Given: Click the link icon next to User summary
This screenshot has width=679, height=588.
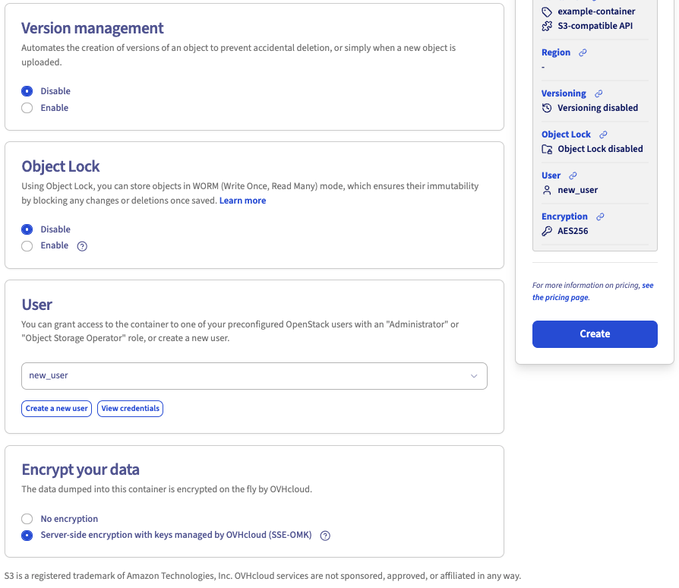Looking at the screenshot, I should 573,175.
